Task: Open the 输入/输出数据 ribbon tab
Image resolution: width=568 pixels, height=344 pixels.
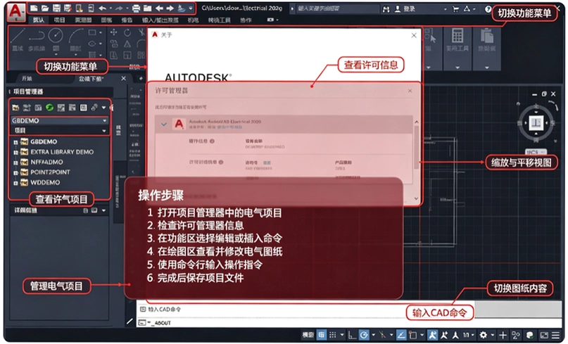Action: [160, 20]
